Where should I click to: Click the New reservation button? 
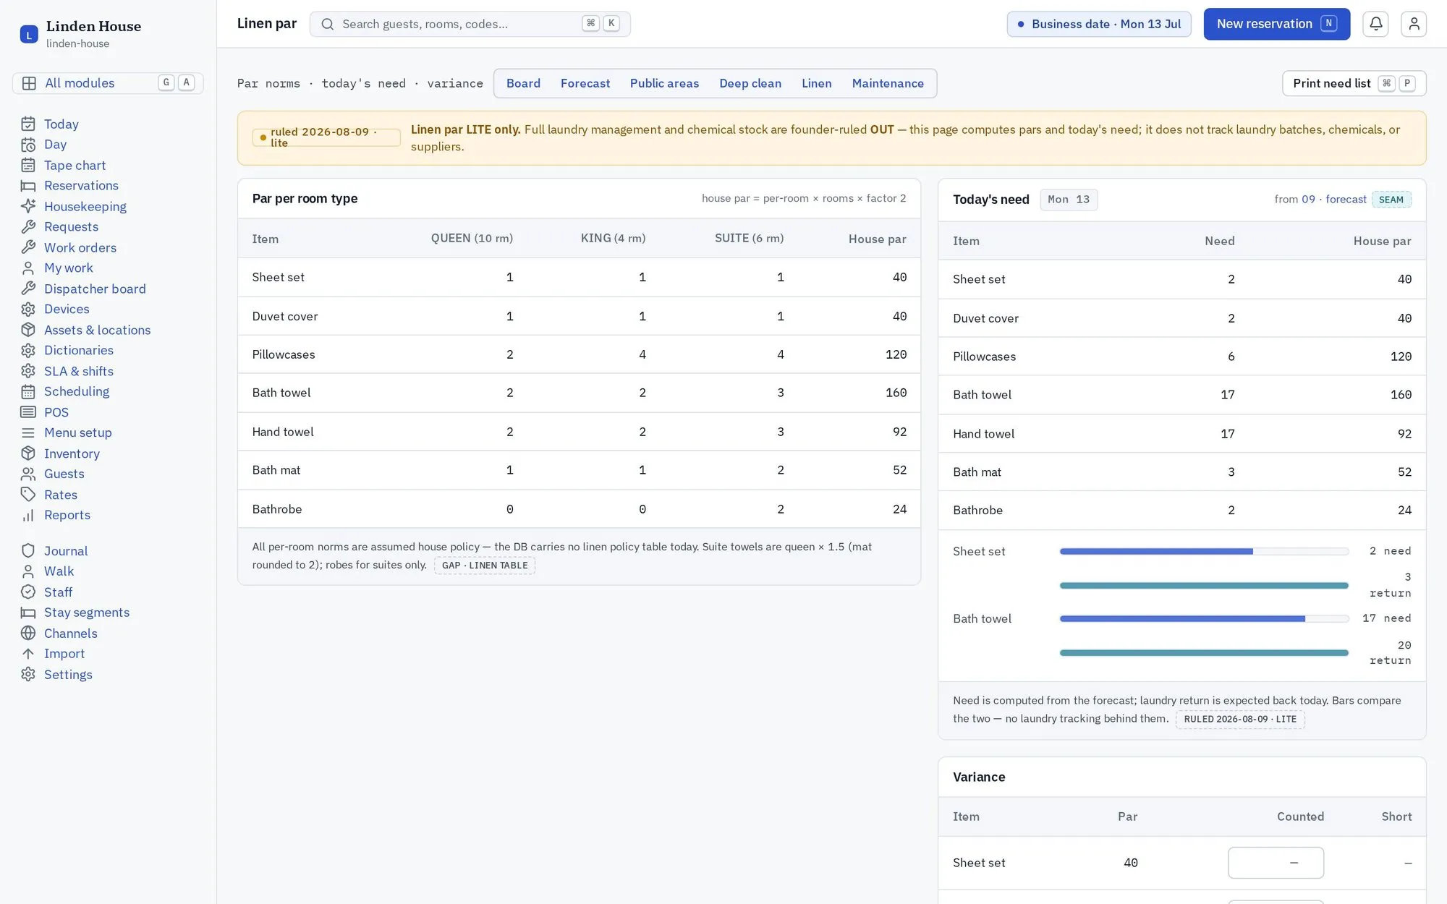point(1276,24)
